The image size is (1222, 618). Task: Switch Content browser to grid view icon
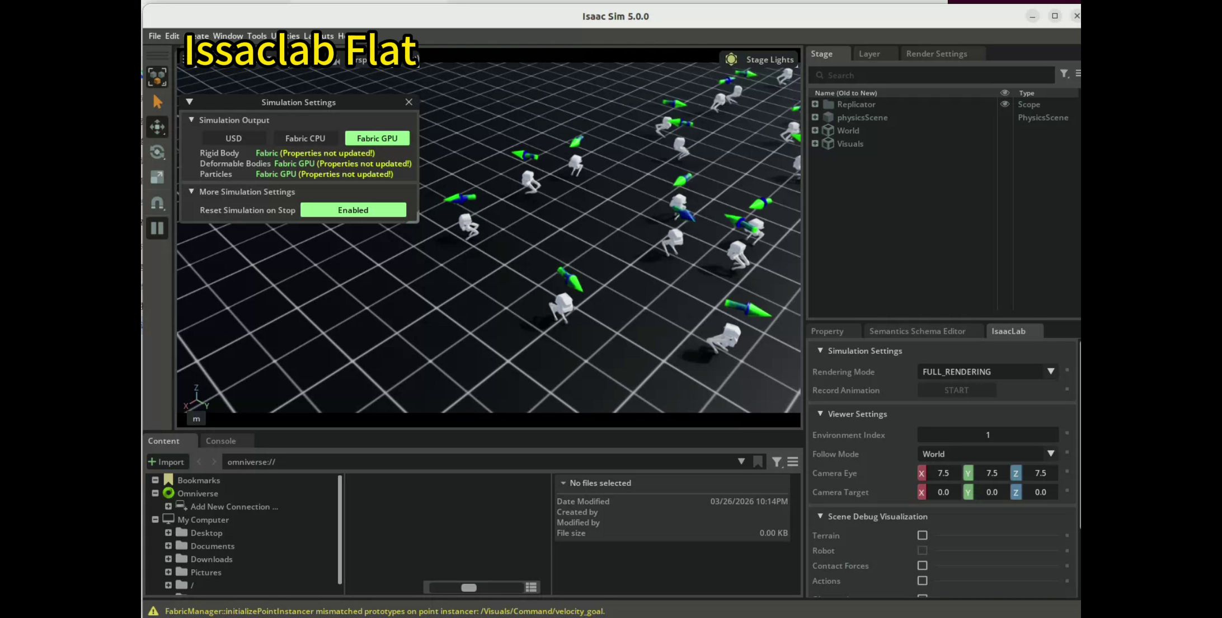coord(531,587)
